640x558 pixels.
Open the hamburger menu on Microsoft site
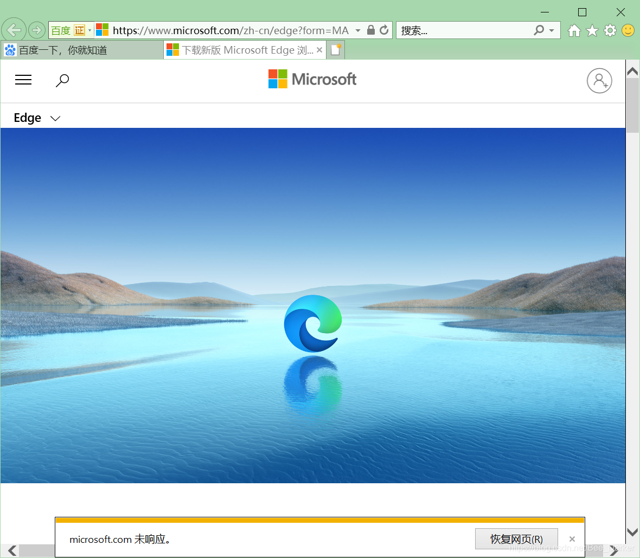(23, 80)
